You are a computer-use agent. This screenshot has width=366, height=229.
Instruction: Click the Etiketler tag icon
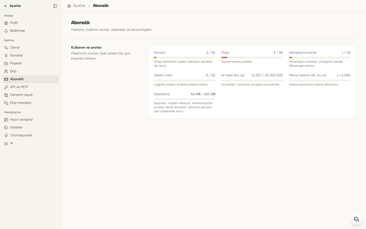coord(6,128)
